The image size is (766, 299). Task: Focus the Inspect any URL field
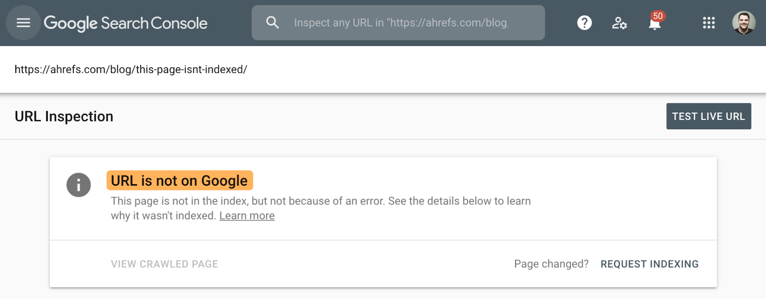pyautogui.click(x=400, y=23)
